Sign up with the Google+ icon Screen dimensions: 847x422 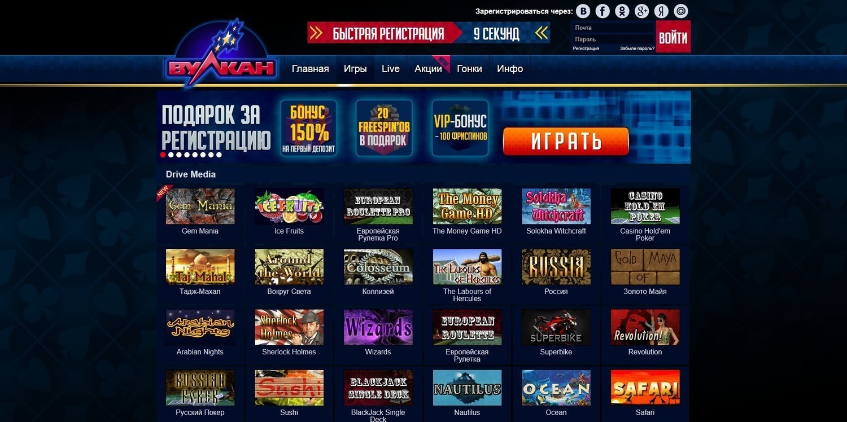pos(641,11)
